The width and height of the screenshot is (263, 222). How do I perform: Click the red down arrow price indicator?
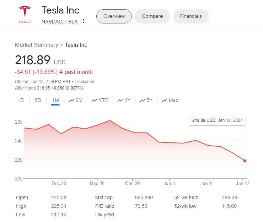tap(61, 72)
